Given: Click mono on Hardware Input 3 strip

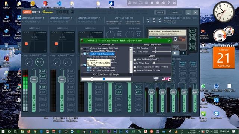Looking at the screenshot, I should click(99, 99).
